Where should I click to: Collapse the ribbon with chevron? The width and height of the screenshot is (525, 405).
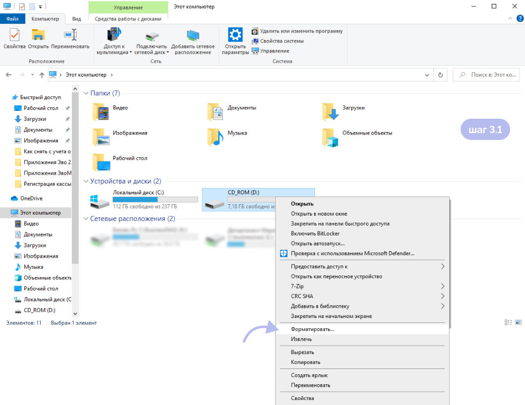510,18
